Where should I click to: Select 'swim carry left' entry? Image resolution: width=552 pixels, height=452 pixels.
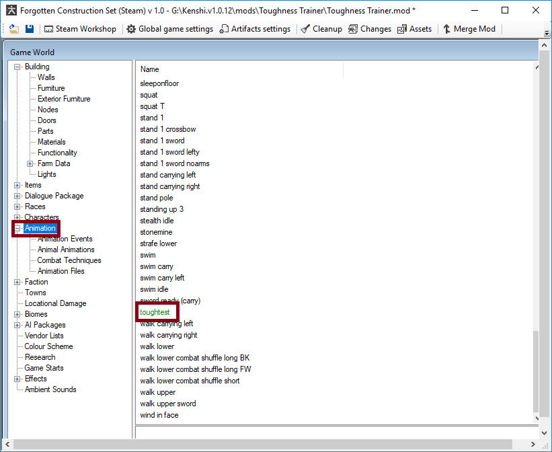click(x=162, y=278)
